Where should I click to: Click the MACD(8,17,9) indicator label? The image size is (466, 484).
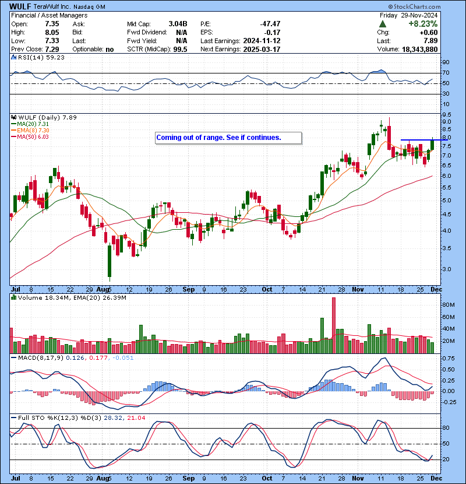[41, 358]
